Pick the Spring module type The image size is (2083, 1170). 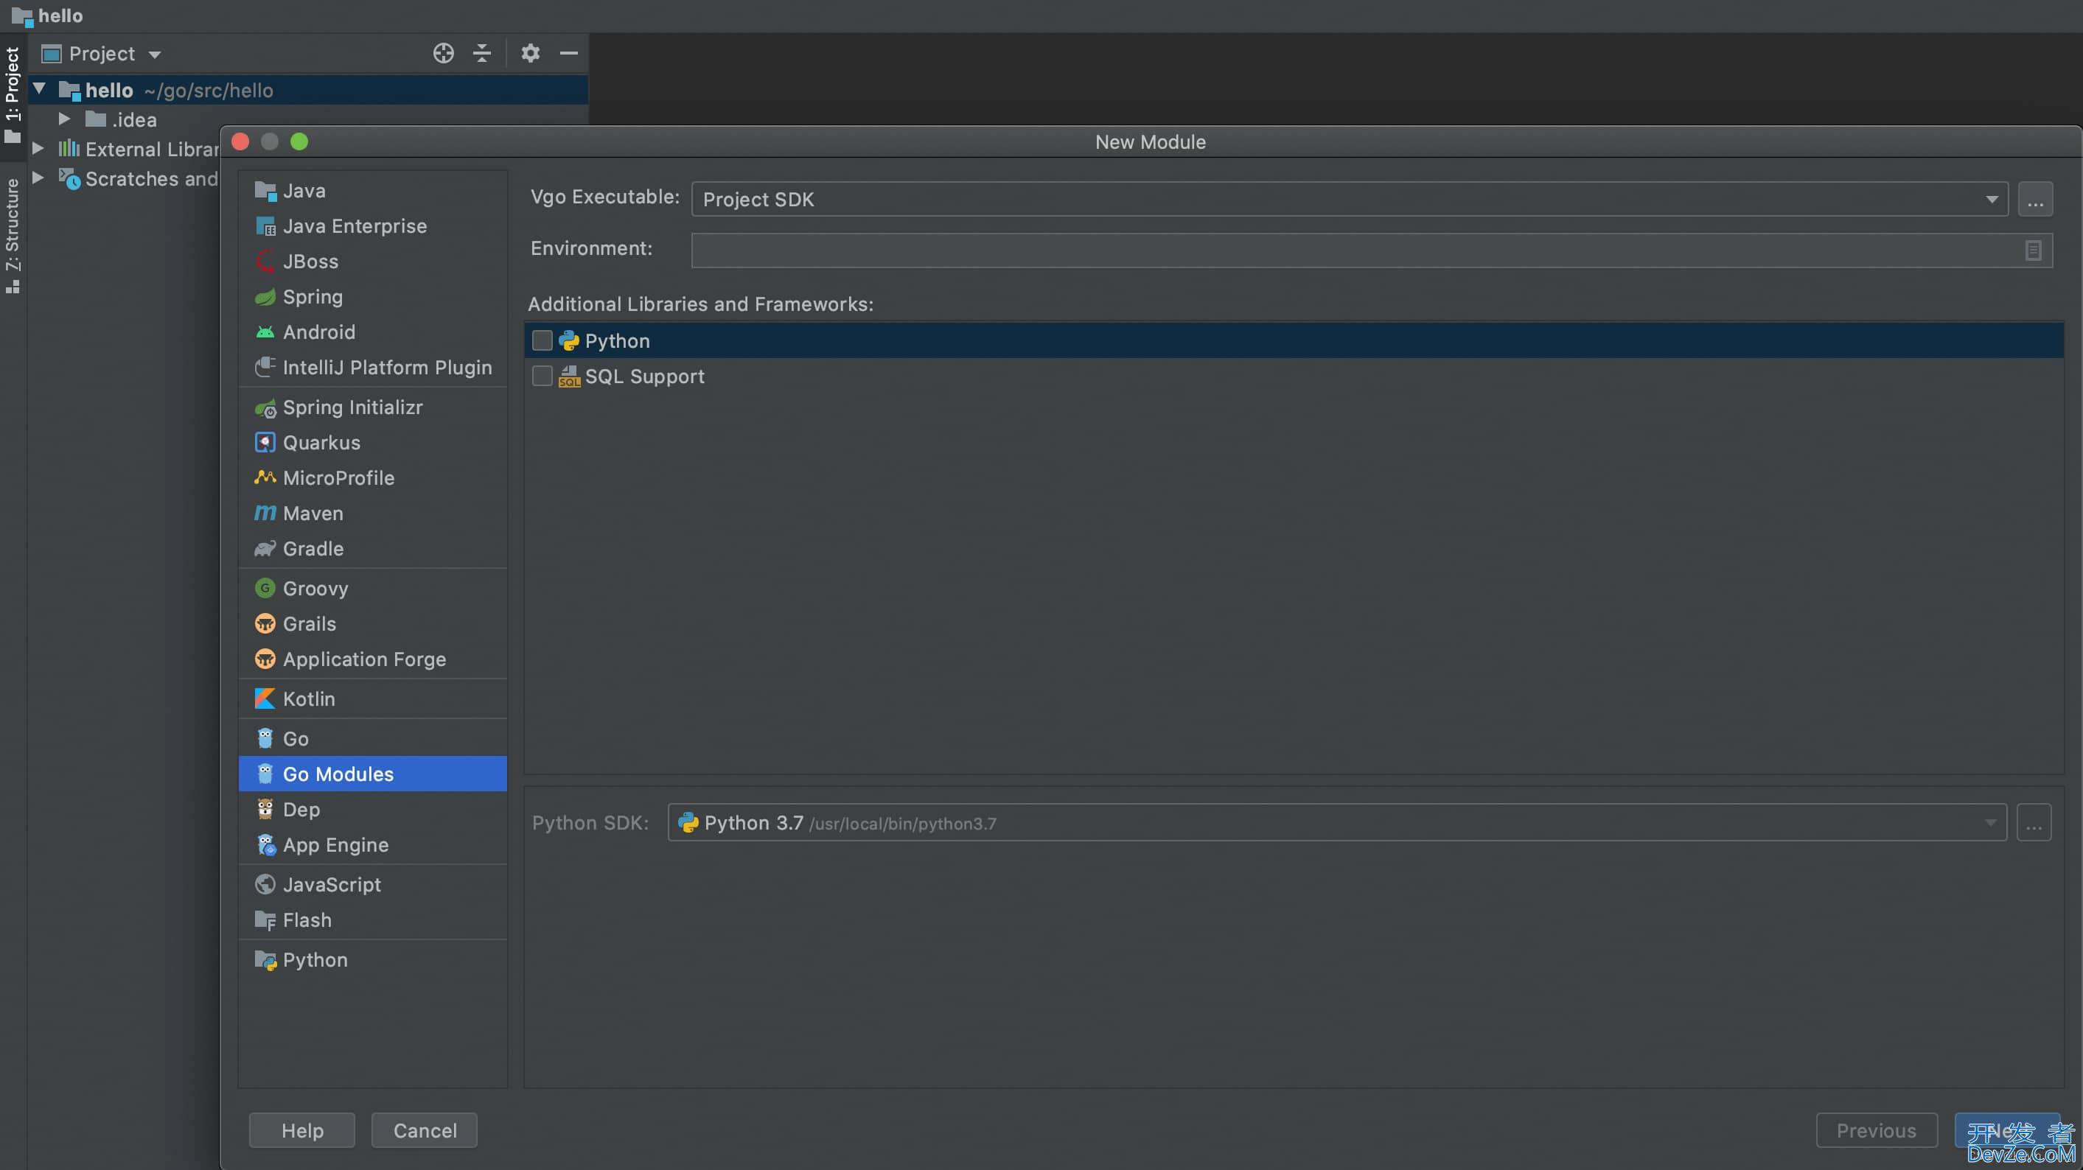pos(373,296)
